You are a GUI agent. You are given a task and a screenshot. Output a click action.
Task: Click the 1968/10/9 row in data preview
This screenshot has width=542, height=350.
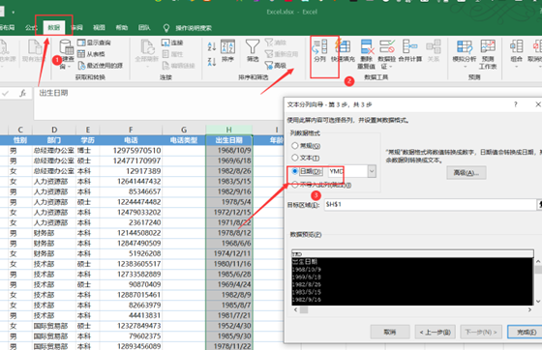pyautogui.click(x=412, y=269)
